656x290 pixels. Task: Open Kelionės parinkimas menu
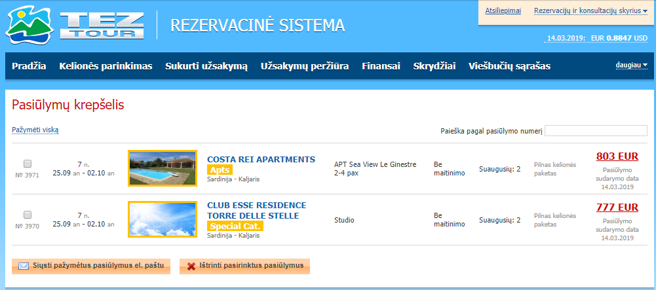[106, 66]
